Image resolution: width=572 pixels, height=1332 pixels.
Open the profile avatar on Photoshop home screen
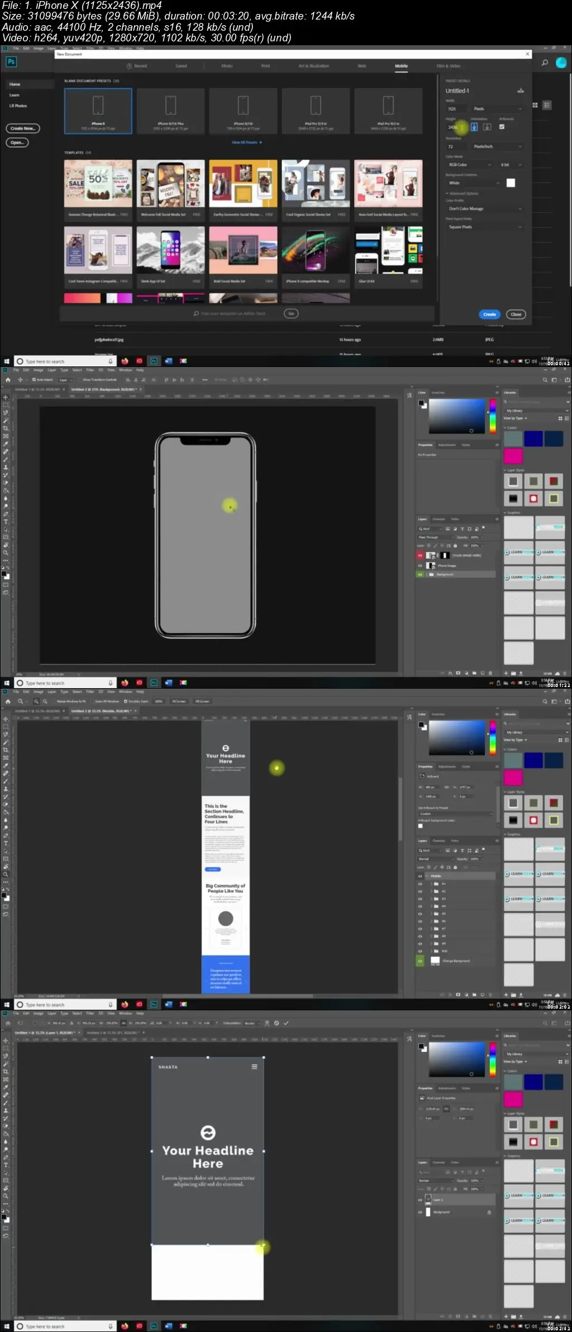pyautogui.click(x=561, y=63)
